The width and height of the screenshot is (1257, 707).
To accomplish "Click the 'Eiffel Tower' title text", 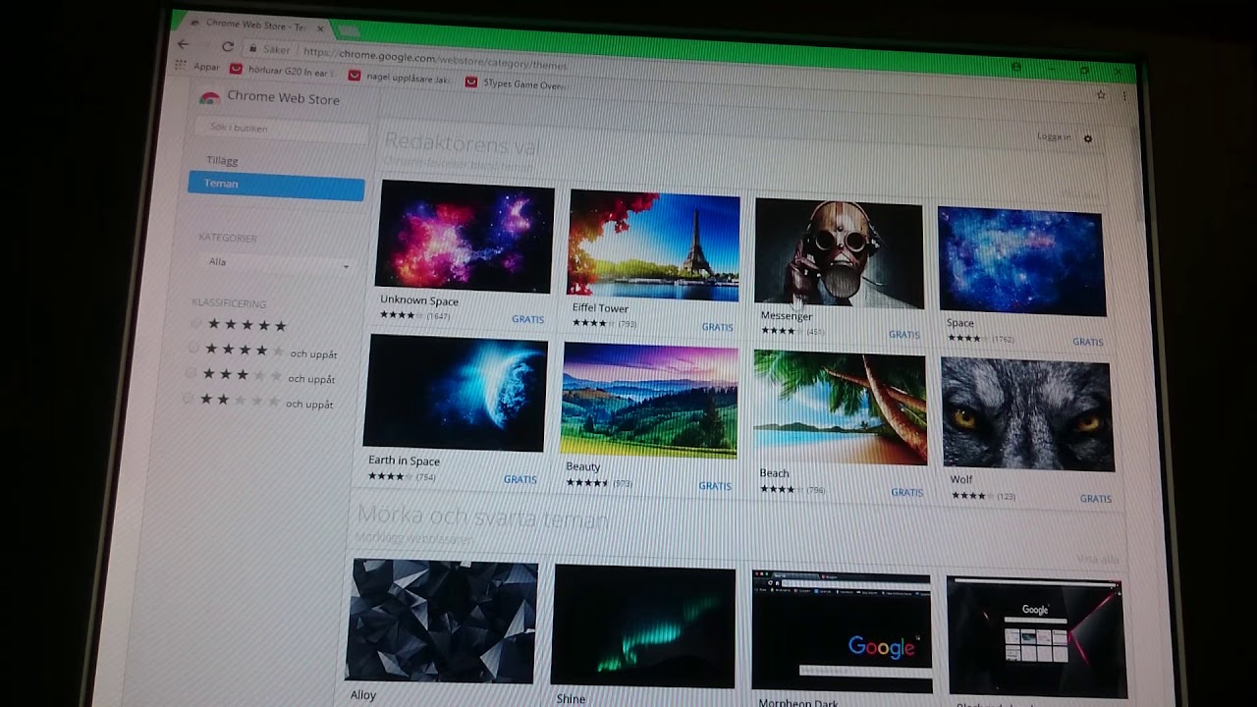I will tap(600, 308).
